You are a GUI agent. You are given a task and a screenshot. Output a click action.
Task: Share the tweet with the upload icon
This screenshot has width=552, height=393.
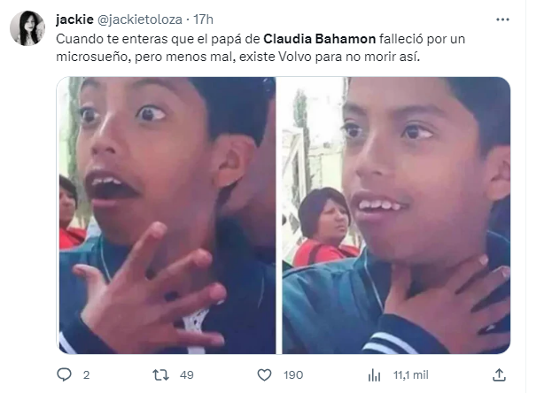[499, 375]
